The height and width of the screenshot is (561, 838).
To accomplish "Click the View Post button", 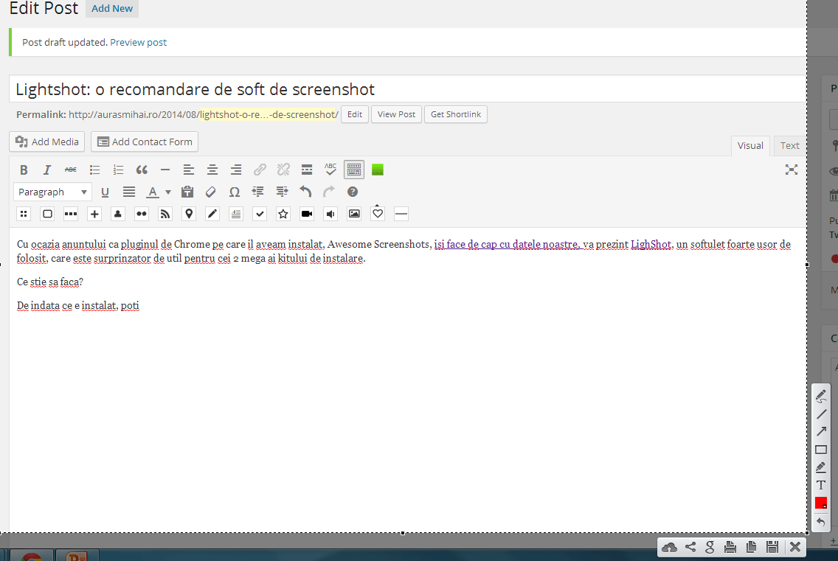I will (x=396, y=114).
